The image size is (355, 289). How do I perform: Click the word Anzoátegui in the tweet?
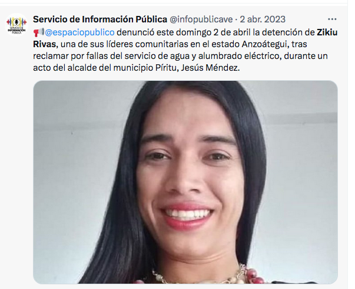(265, 44)
